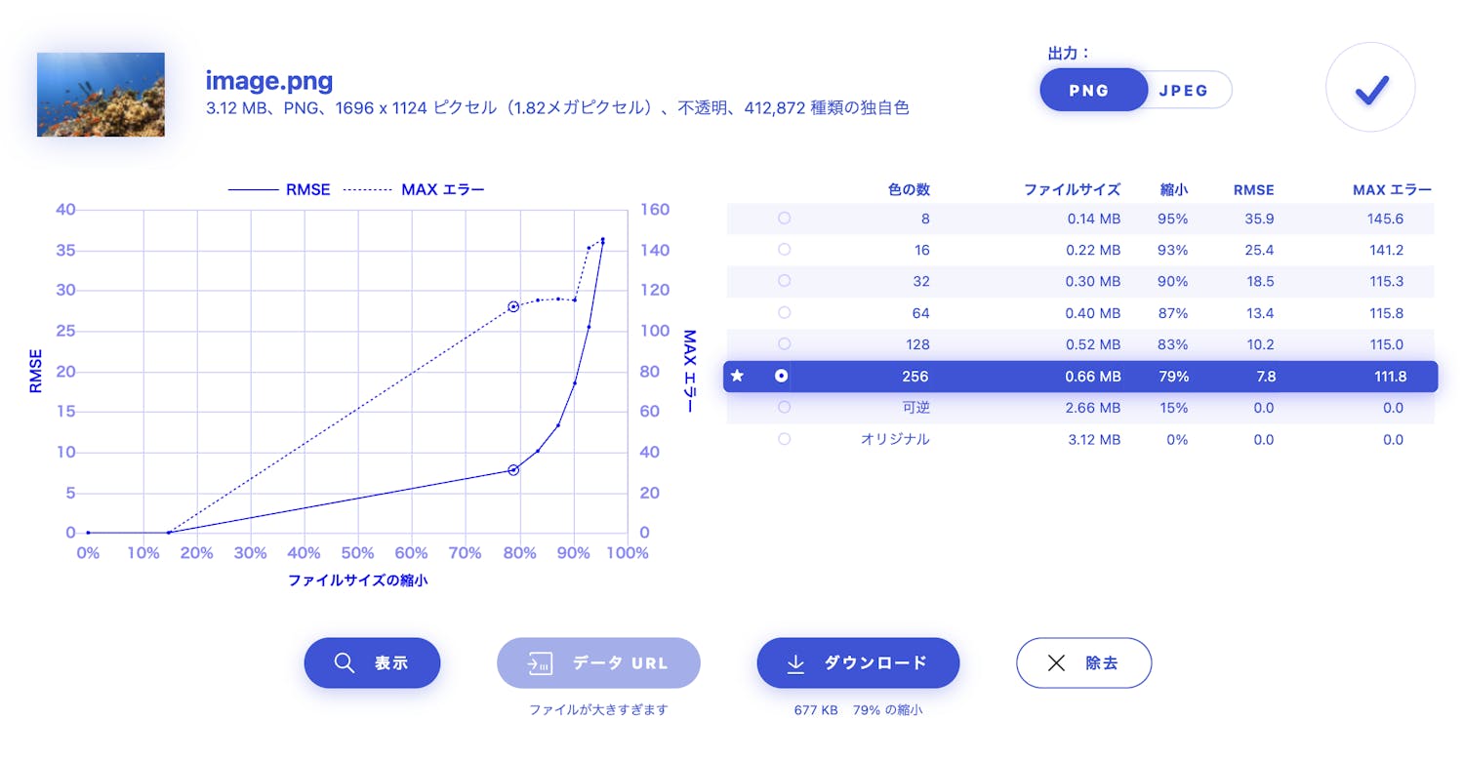Select the 16 colors option
This screenshot has width=1464, height=760.
784,250
